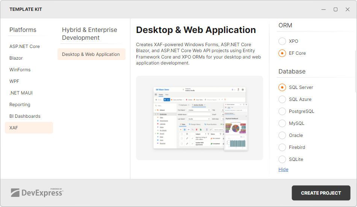Open the ASP.NET Core platform

click(x=29, y=46)
